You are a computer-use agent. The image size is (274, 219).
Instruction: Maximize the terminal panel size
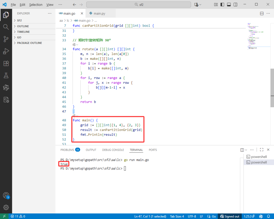coord(262,150)
